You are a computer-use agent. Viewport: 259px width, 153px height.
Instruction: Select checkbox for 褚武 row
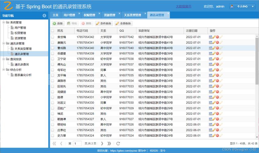click(53, 114)
